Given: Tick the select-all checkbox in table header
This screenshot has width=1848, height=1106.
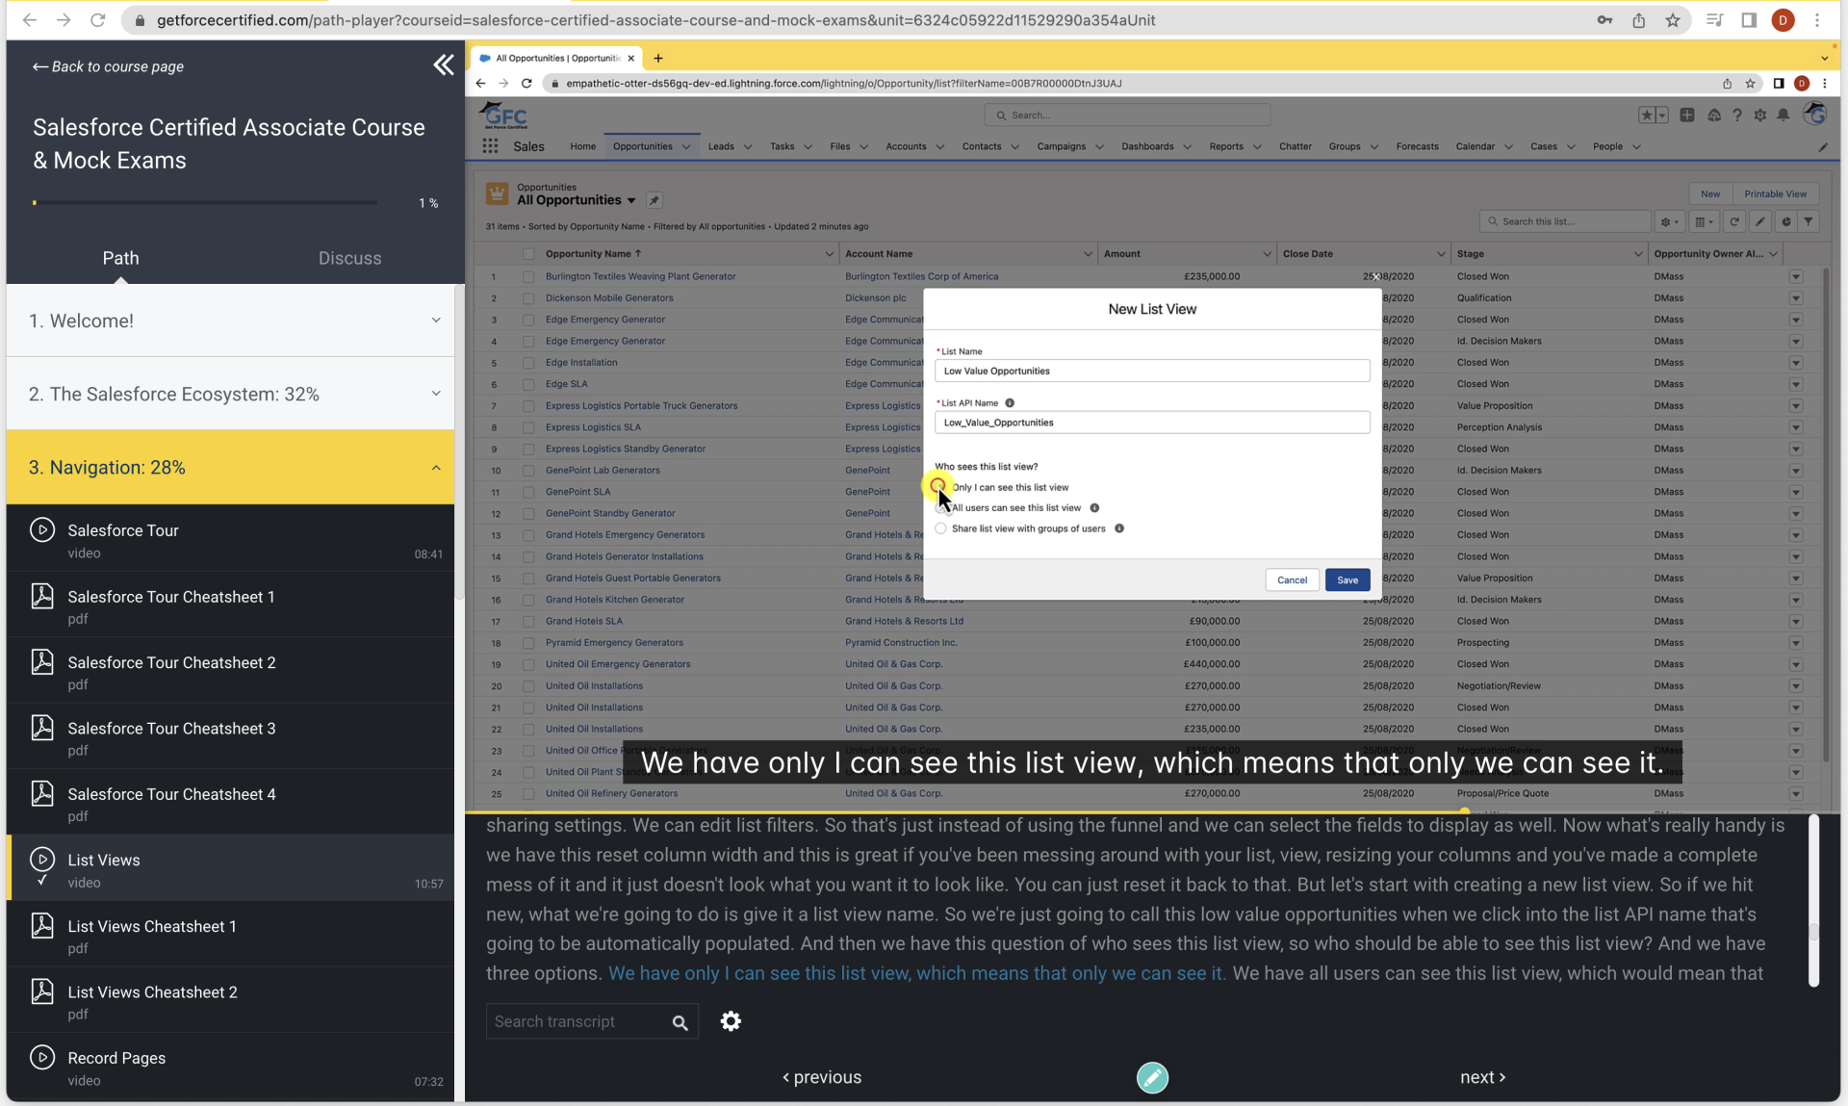Looking at the screenshot, I should [x=527, y=254].
